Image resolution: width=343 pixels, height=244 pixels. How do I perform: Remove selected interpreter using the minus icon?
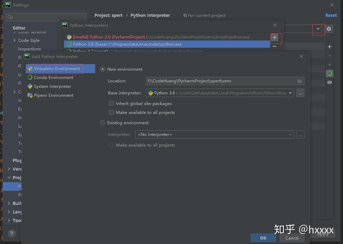[275, 46]
